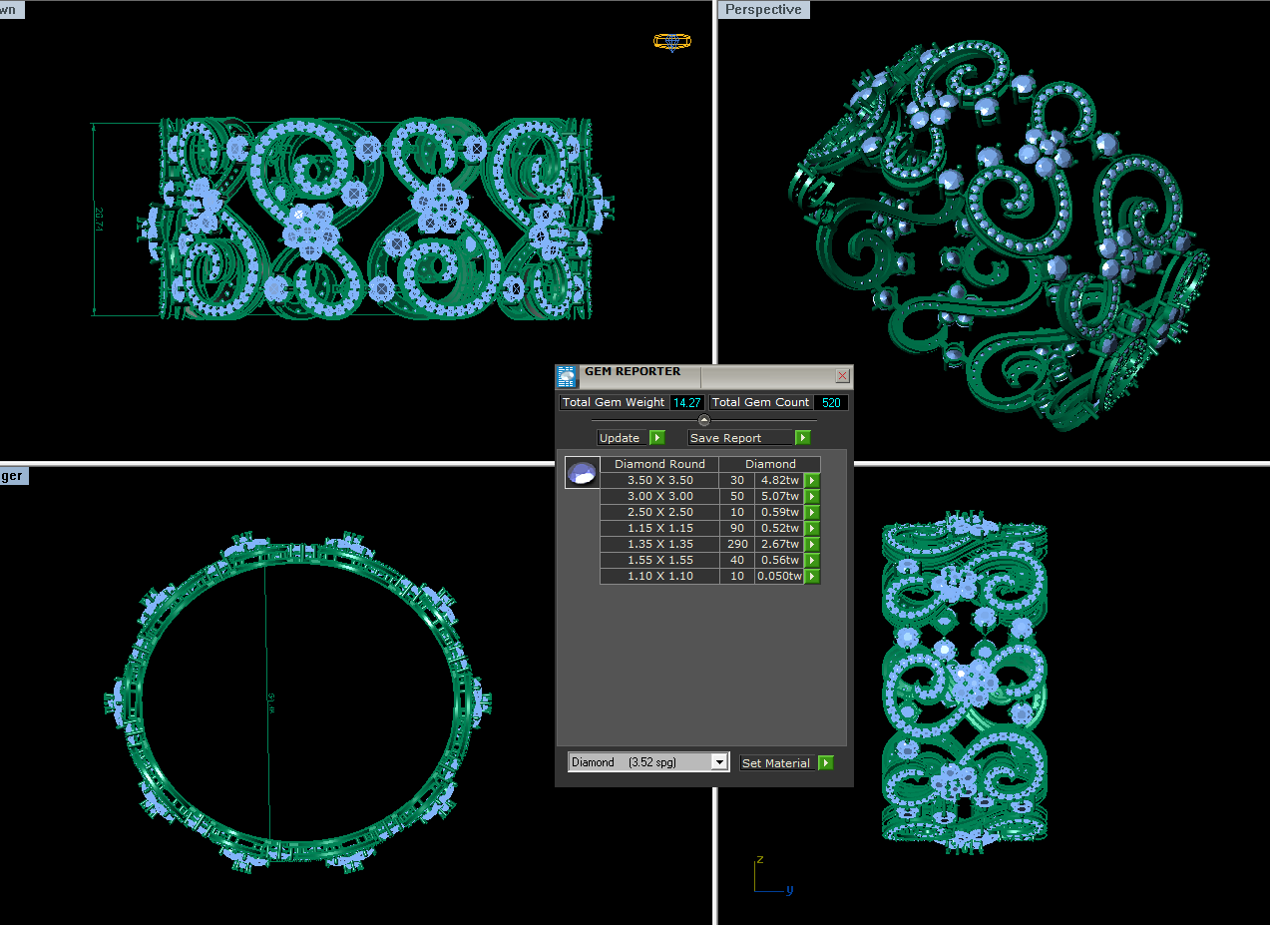Click the green arrow beside Set Material
Image resolution: width=1270 pixels, height=925 pixels.
tap(825, 763)
